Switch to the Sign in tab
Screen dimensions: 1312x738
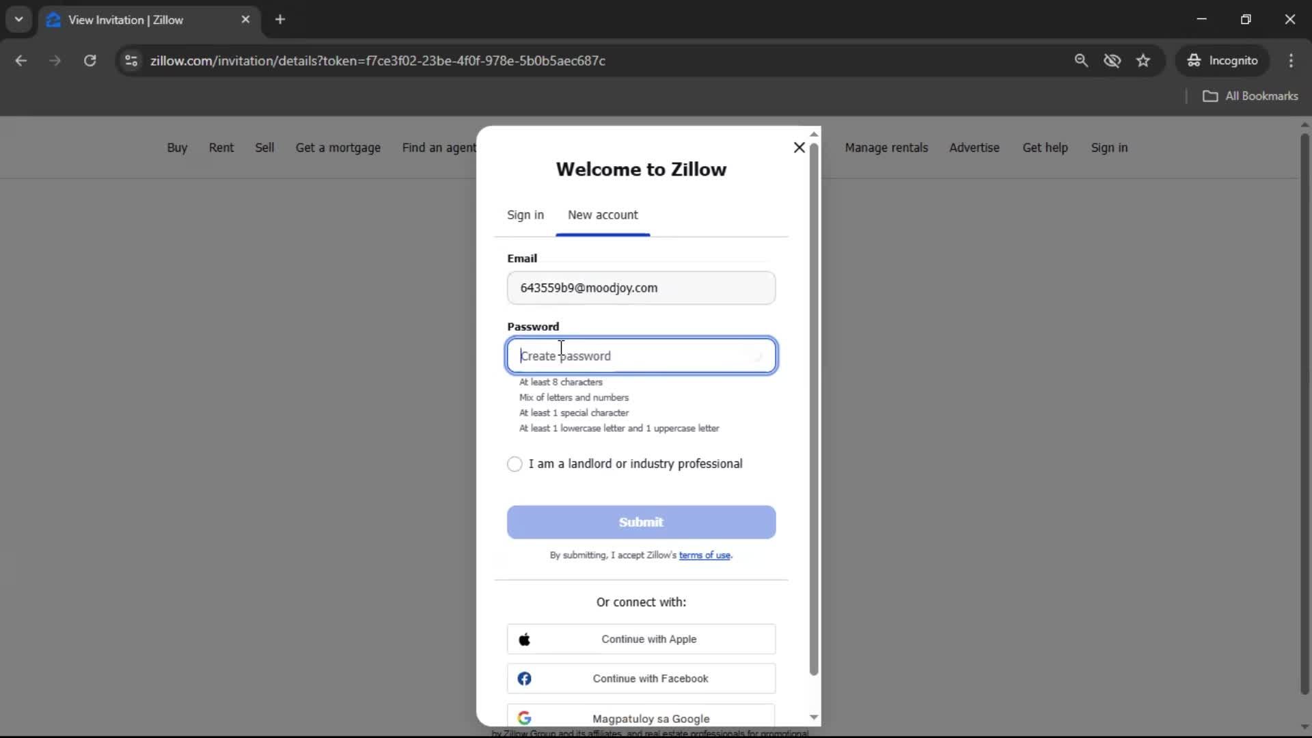click(525, 215)
